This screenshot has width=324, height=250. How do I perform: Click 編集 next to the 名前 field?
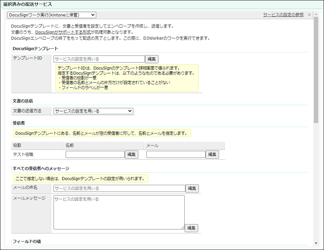coord(131,154)
